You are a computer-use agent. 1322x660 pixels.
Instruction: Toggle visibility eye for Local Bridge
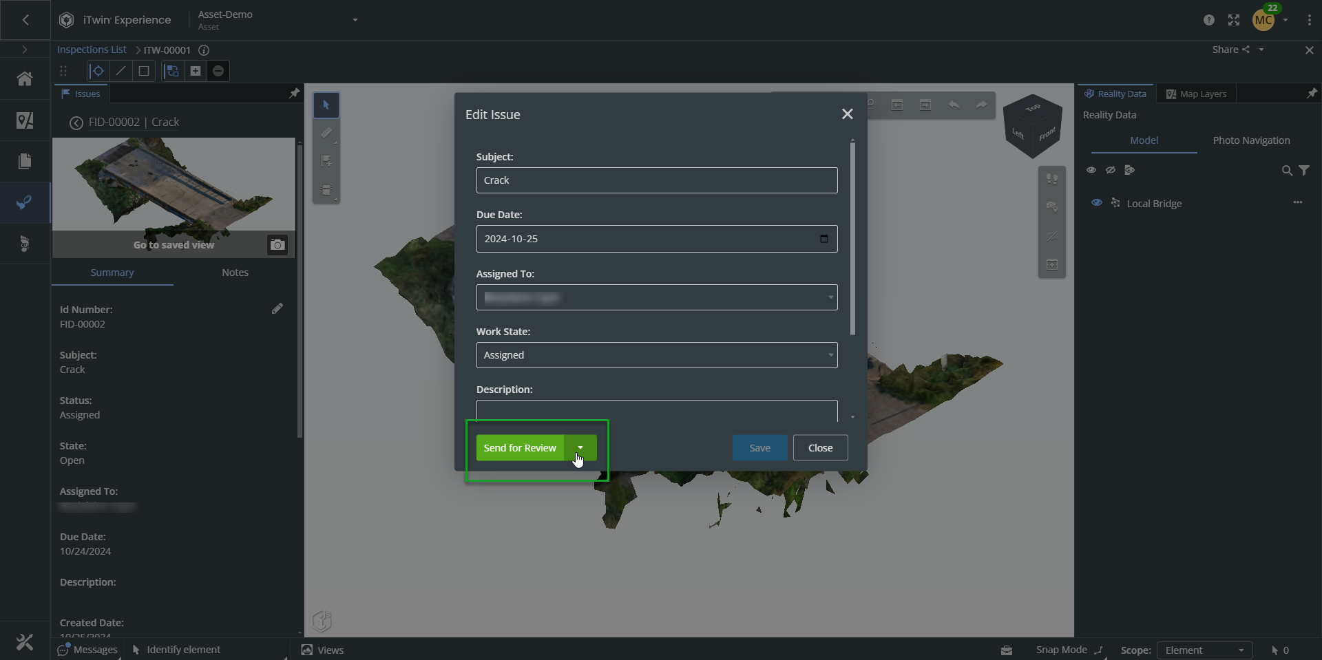click(x=1097, y=203)
